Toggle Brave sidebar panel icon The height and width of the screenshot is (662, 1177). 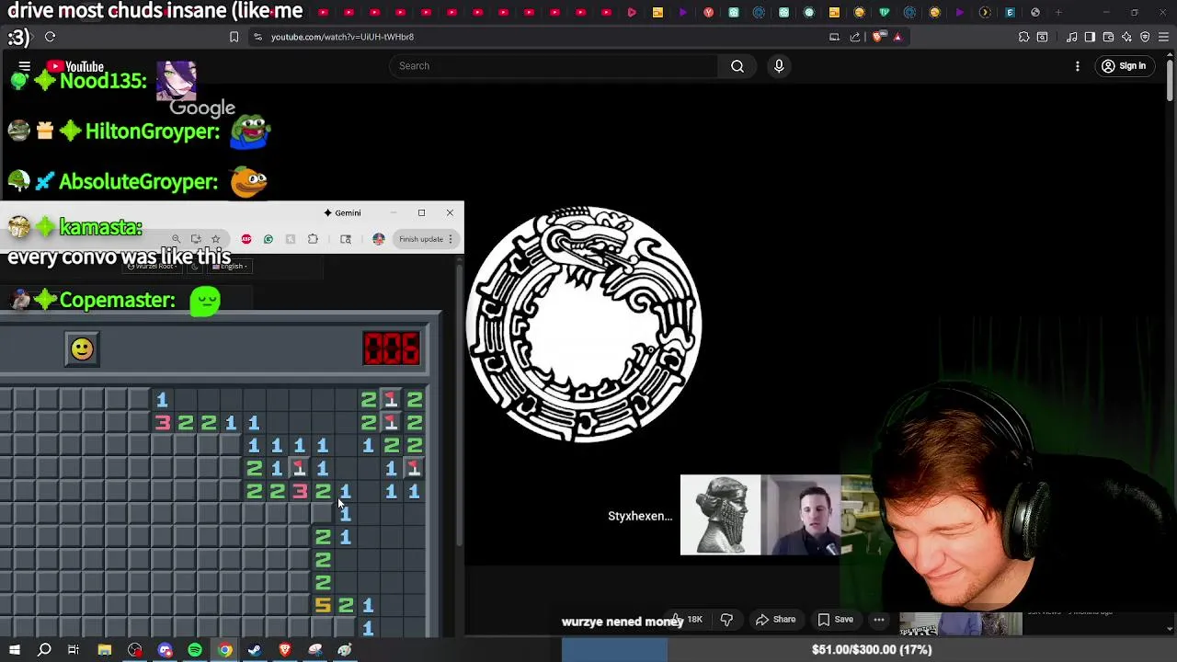(1090, 37)
